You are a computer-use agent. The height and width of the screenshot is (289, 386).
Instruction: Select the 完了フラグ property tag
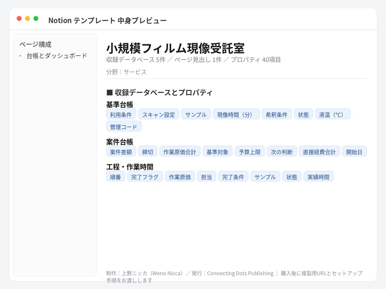pyautogui.click(x=145, y=176)
